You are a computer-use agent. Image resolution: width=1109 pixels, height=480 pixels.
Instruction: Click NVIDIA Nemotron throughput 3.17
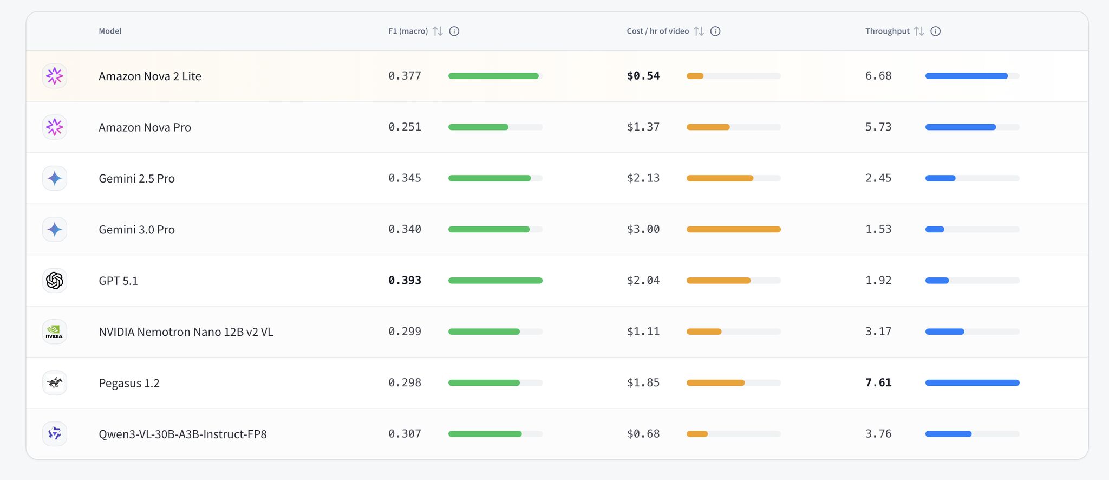coord(878,332)
